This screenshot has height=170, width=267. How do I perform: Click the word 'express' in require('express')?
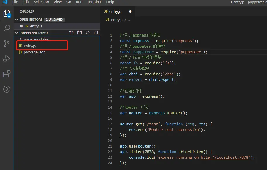click(x=184, y=41)
